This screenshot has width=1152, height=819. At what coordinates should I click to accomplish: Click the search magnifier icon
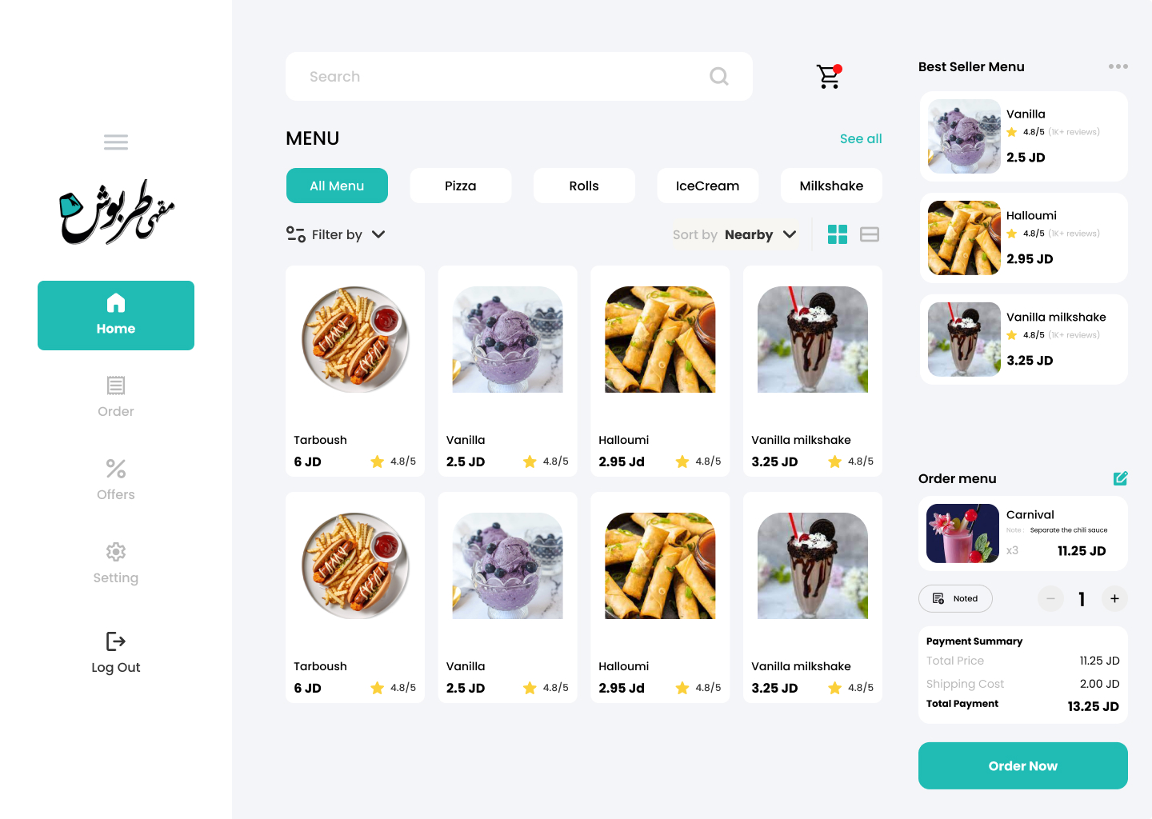[719, 76]
